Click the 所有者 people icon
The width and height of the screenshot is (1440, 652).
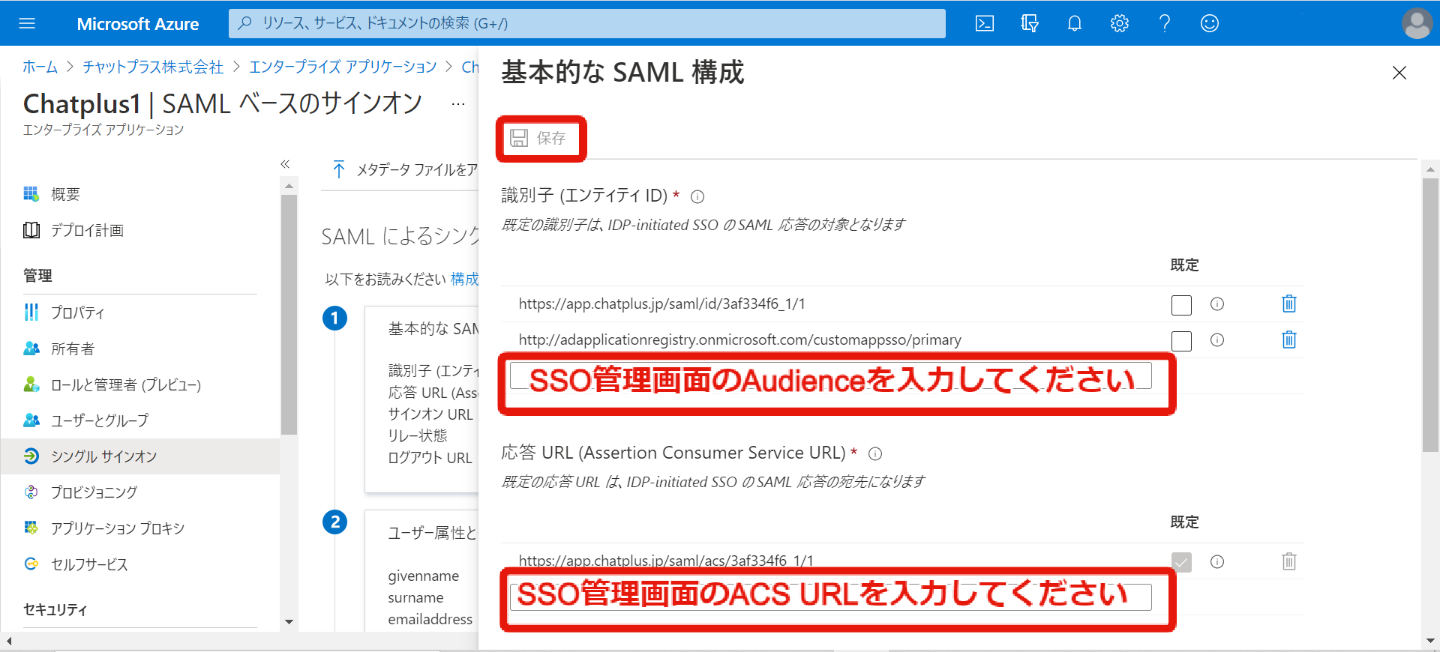[31, 348]
